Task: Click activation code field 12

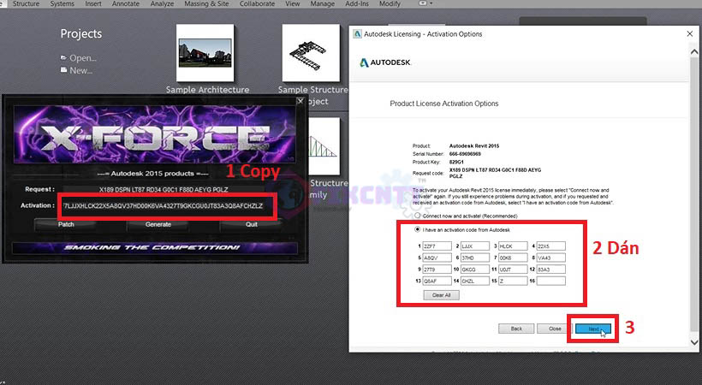Action: click(x=551, y=269)
